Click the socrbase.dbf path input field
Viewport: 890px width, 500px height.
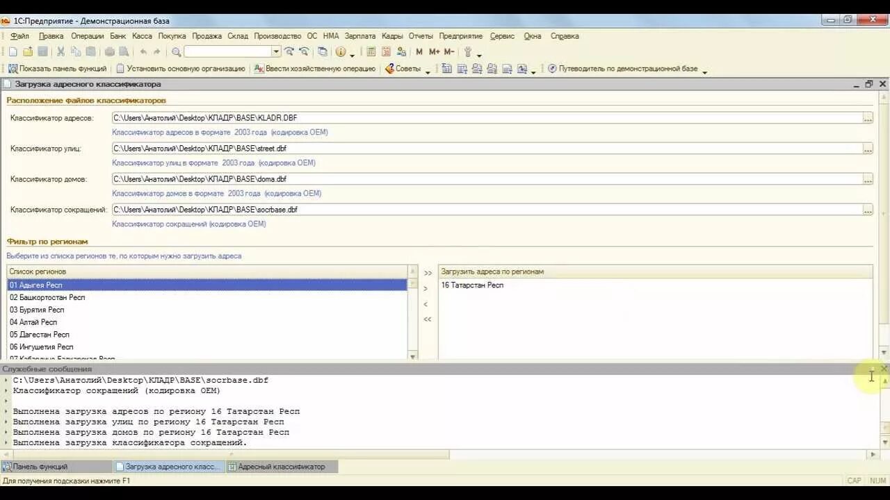pos(487,210)
